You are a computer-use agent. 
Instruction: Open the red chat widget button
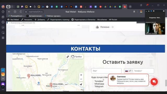pyautogui.click(x=154, y=82)
